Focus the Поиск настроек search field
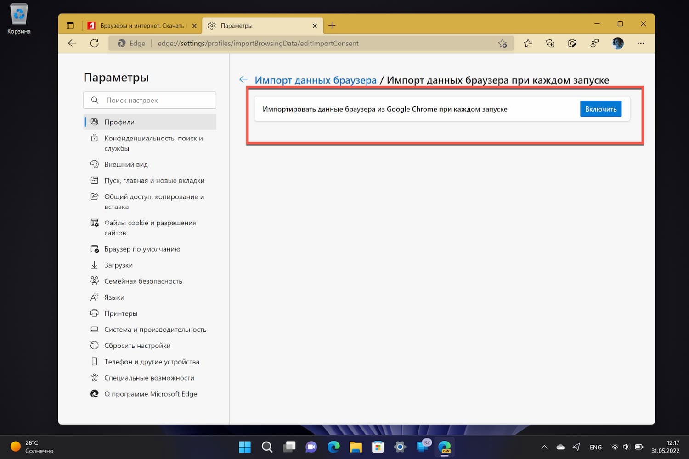 coord(150,100)
